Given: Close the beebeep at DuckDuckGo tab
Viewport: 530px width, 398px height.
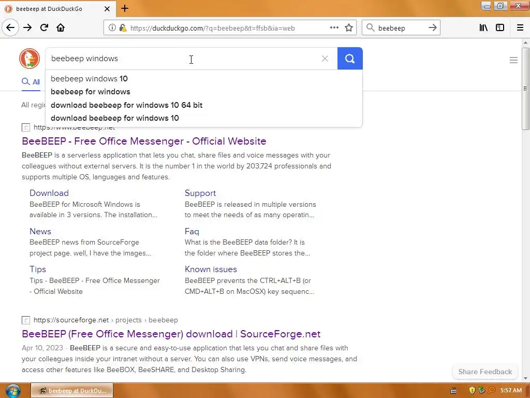Looking at the screenshot, I should [107, 9].
